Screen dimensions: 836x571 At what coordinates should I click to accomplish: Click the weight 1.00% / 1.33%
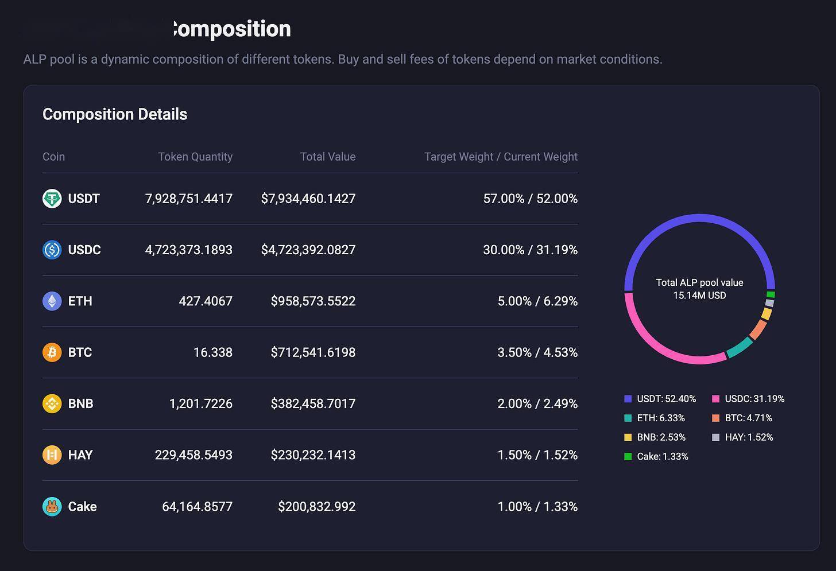pos(537,506)
